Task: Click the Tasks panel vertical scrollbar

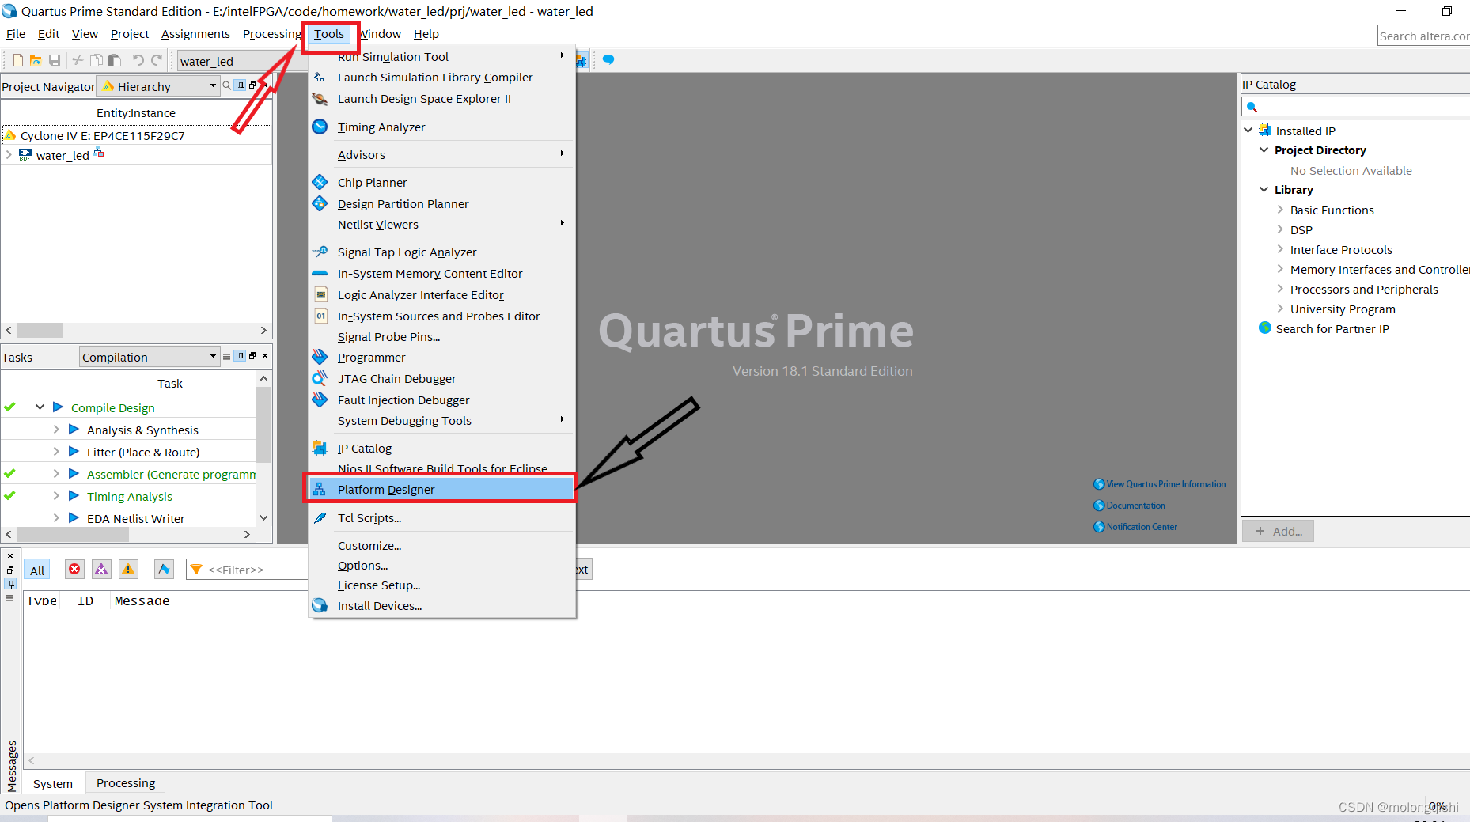Action: (x=263, y=424)
